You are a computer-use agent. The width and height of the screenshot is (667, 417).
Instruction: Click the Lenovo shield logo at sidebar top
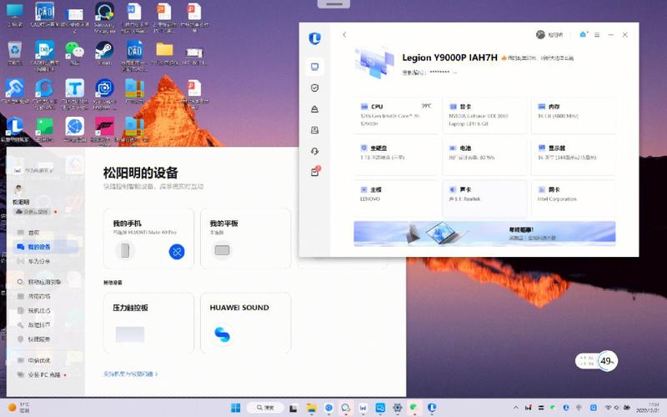click(315, 38)
